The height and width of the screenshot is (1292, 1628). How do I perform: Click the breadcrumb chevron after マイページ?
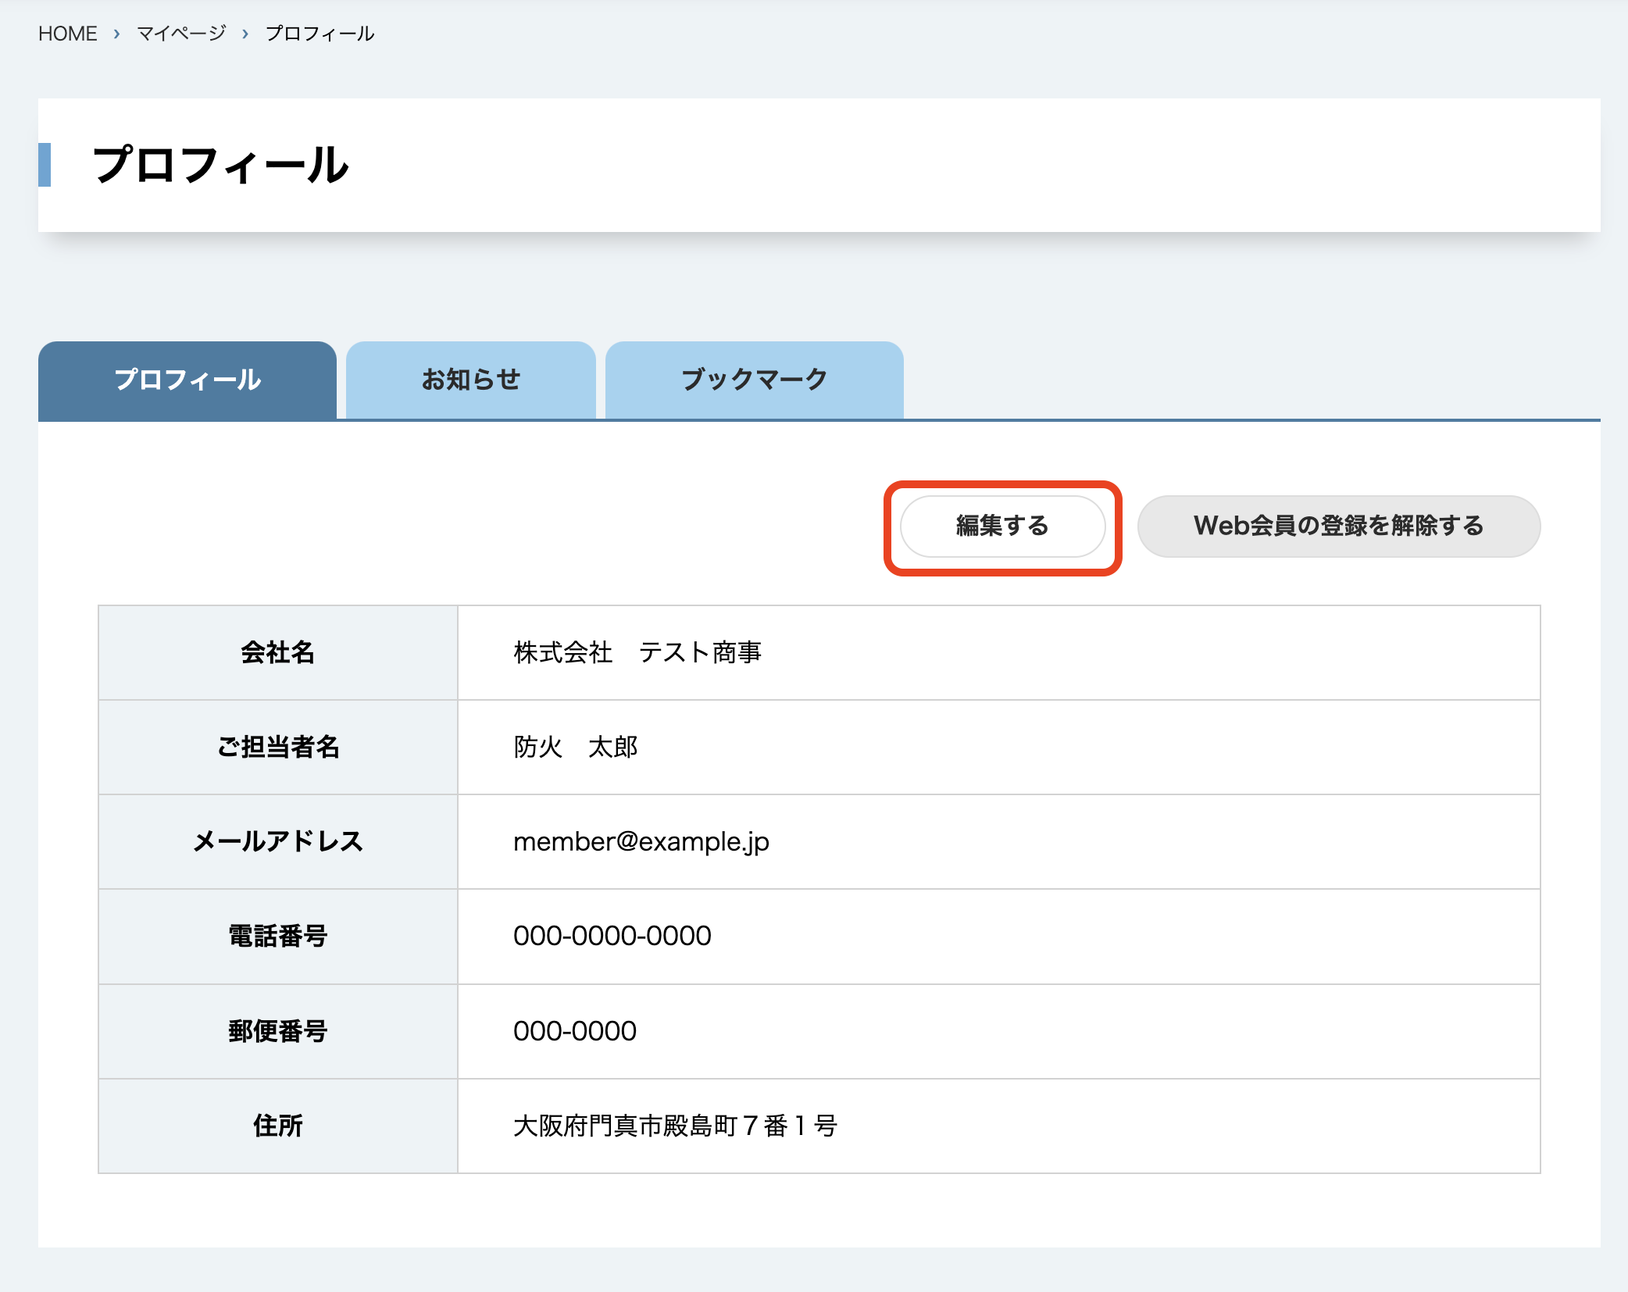pos(246,34)
